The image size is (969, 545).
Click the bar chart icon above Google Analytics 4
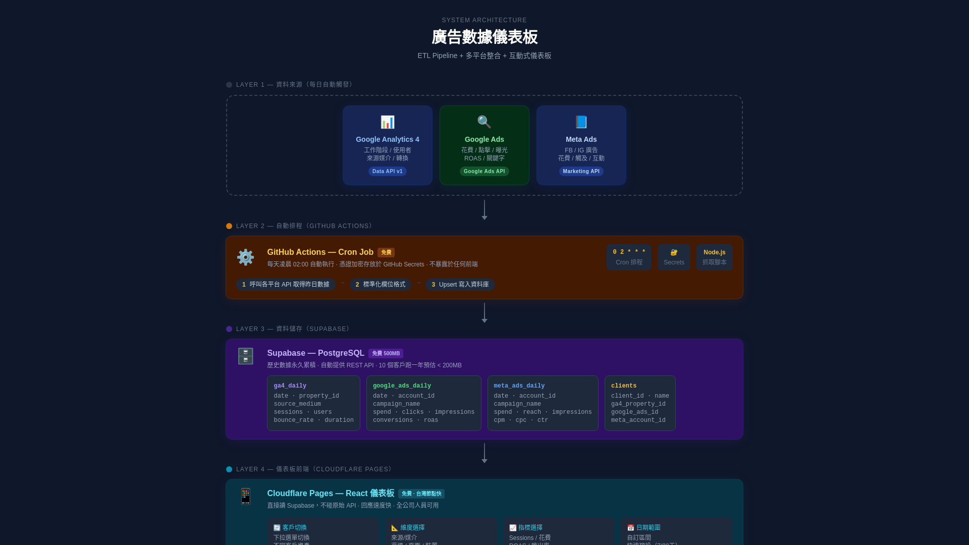[388, 122]
